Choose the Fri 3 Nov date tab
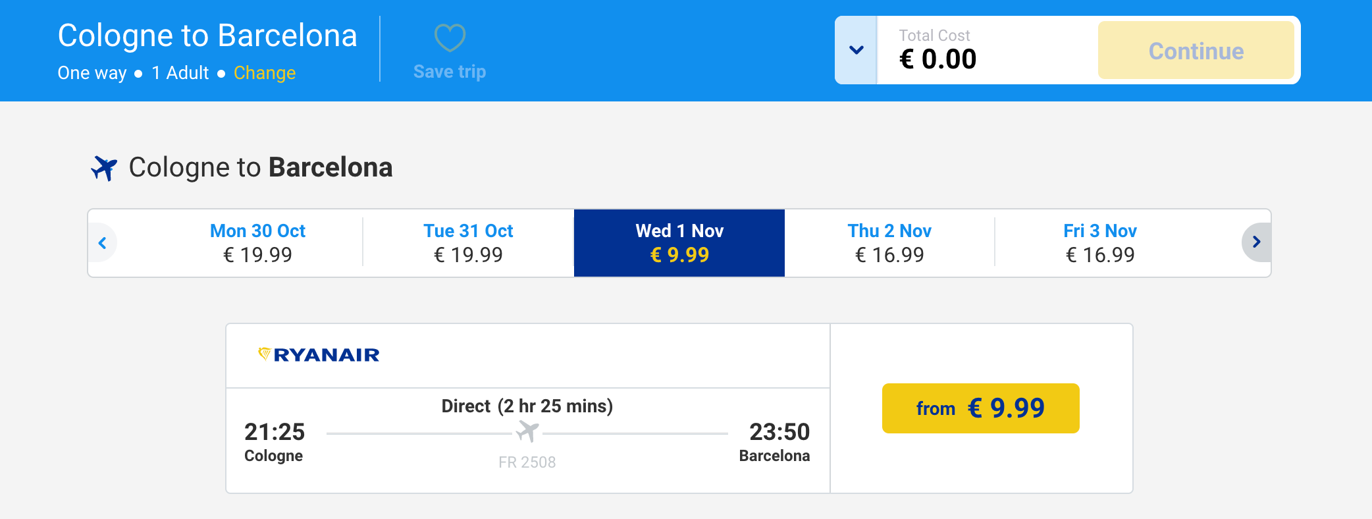Image resolution: width=1372 pixels, height=519 pixels. click(1099, 242)
